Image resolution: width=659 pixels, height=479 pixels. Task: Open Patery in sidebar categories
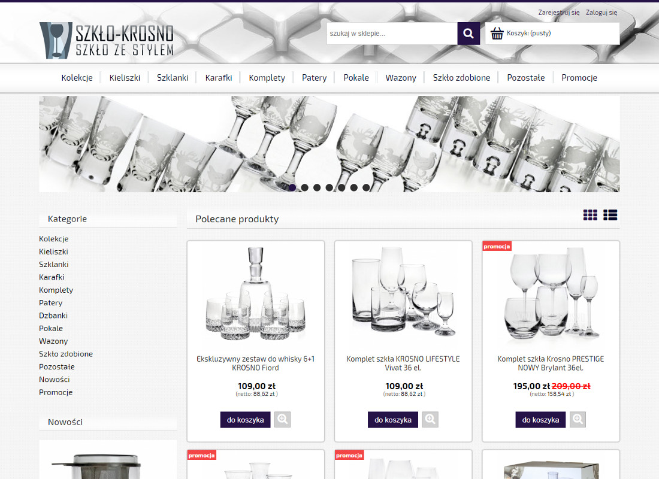pyautogui.click(x=50, y=303)
